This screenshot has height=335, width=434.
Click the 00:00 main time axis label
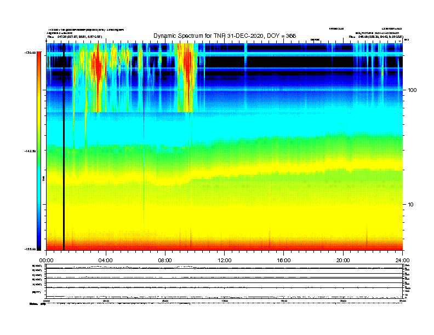click(x=46, y=261)
